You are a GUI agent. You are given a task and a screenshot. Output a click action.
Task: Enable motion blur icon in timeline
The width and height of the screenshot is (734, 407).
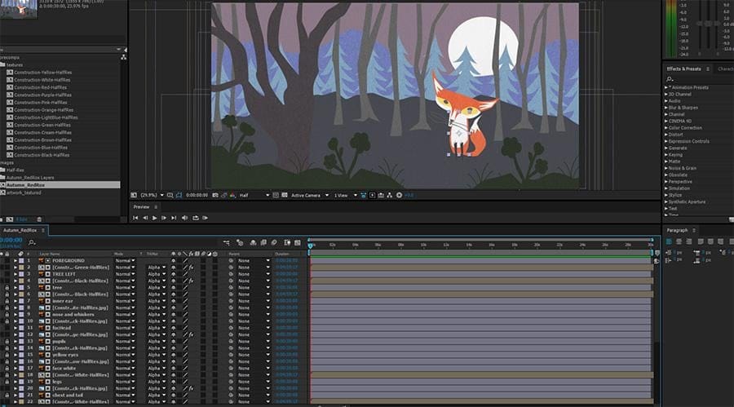point(274,242)
